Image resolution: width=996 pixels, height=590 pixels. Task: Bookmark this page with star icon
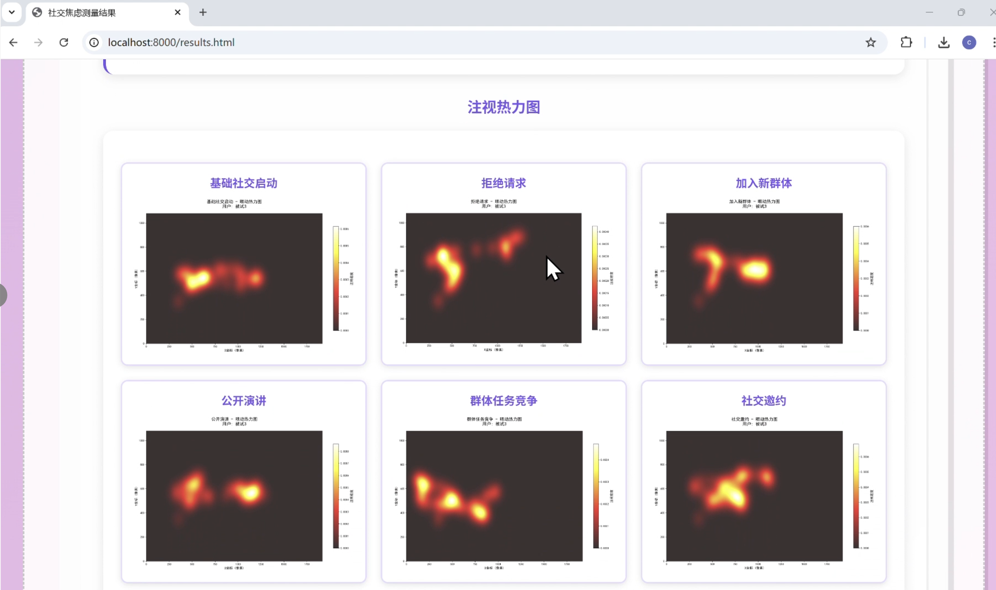[x=870, y=43]
